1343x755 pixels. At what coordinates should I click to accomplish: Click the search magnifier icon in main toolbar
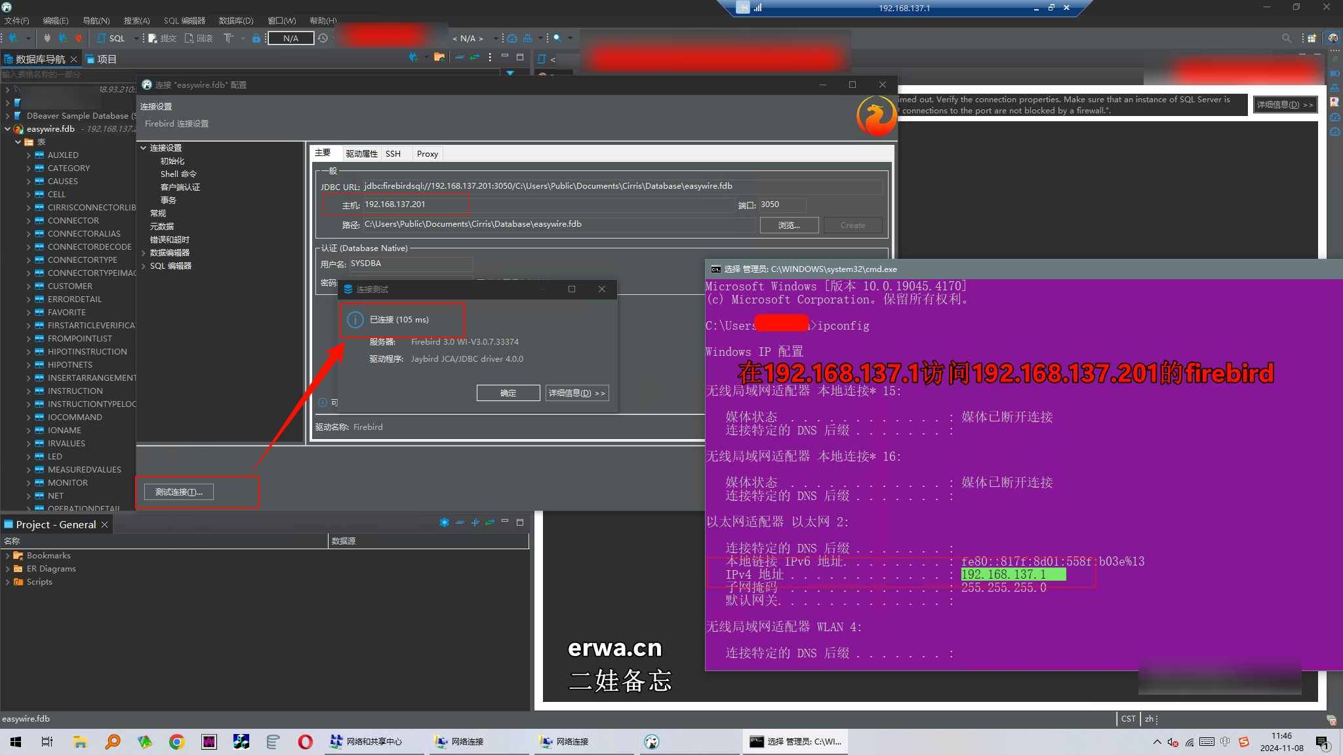click(x=557, y=38)
